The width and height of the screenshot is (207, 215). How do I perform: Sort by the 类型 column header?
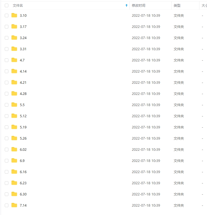(x=177, y=5)
